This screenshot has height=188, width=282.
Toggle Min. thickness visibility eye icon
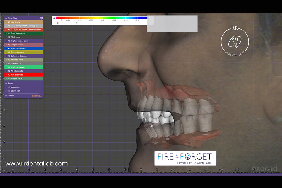coord(9,75)
